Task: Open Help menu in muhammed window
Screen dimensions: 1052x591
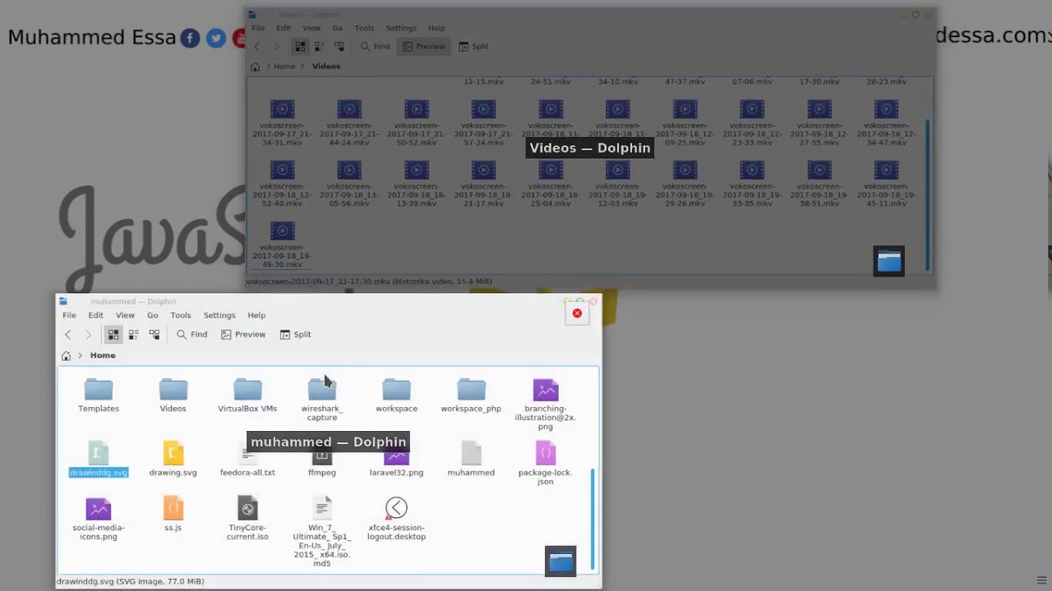Action: [x=256, y=315]
